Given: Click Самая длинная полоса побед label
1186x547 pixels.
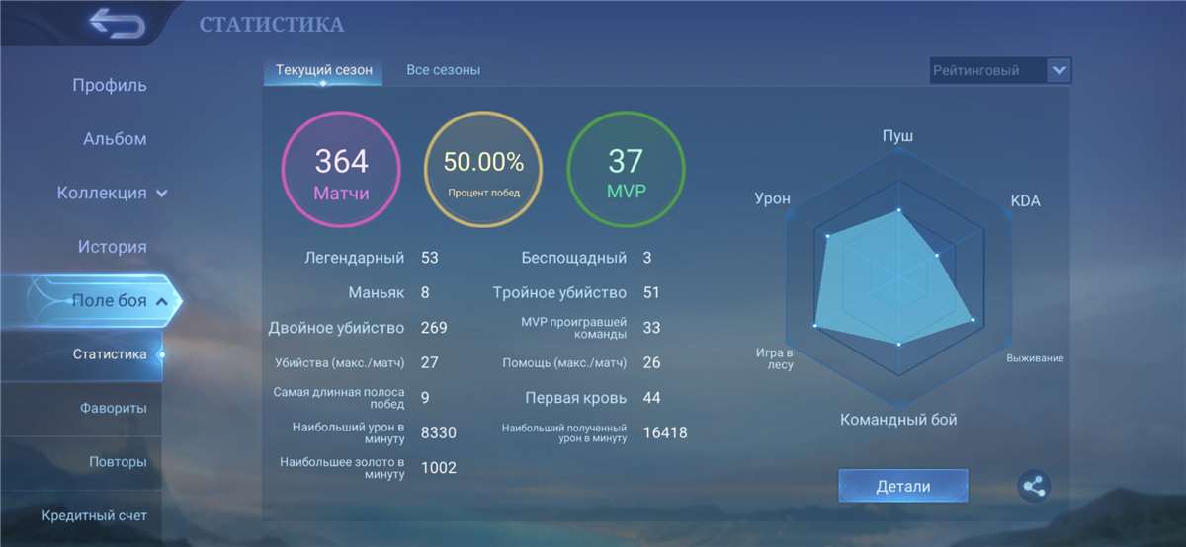Looking at the screenshot, I should pyautogui.click(x=339, y=398).
